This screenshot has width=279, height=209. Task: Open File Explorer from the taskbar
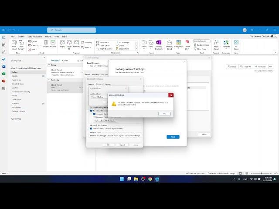[136, 179]
